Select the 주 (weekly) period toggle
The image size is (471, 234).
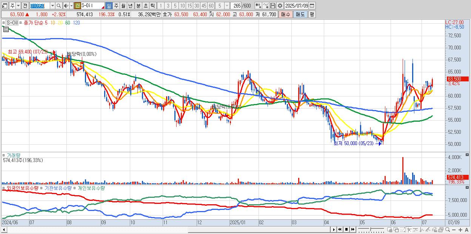(116, 6)
